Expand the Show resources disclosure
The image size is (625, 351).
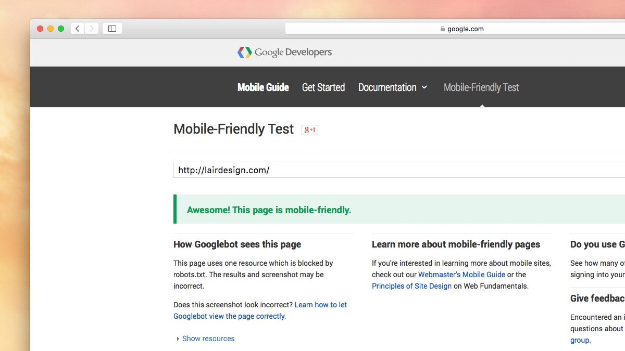click(206, 339)
